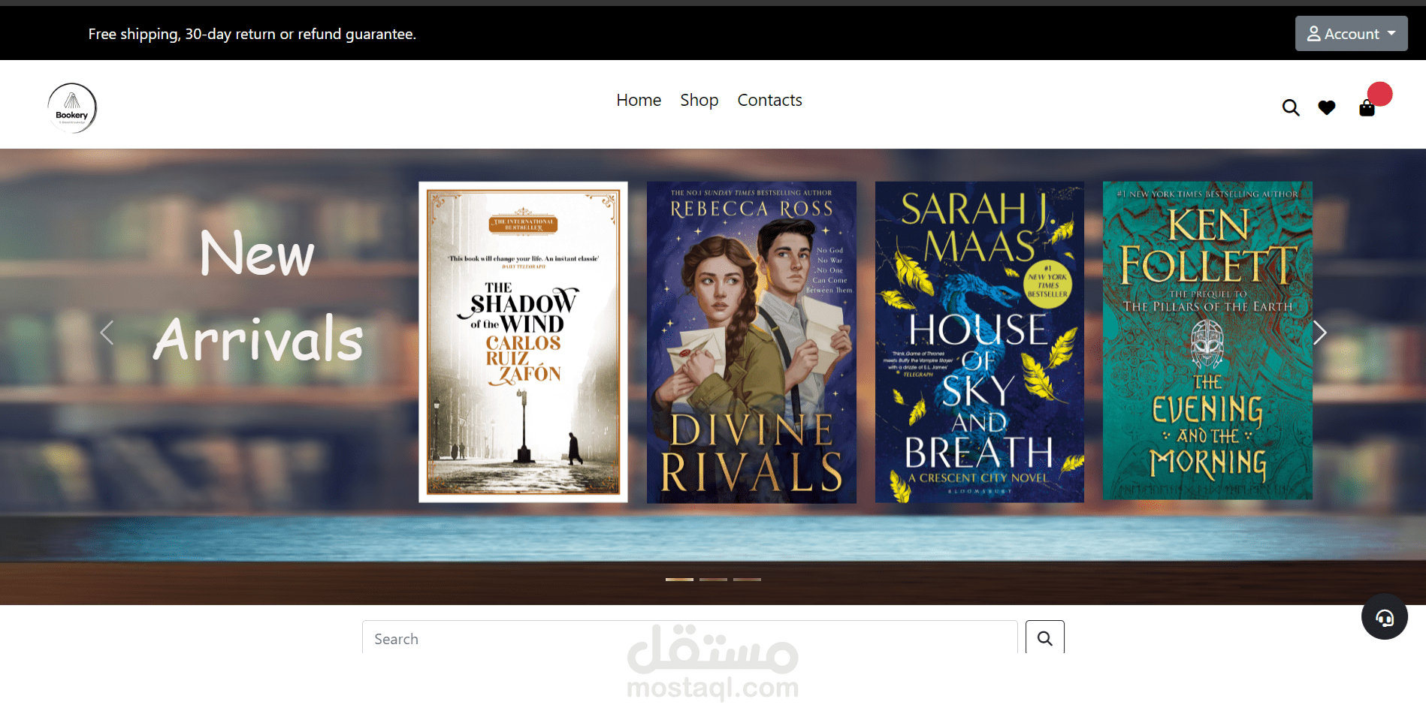1426x717 pixels.
Task: Go to the Home page
Action: 639,100
